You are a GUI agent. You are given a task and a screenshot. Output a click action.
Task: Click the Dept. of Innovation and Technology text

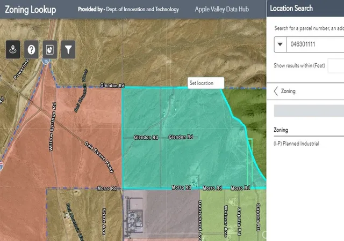coord(142,10)
